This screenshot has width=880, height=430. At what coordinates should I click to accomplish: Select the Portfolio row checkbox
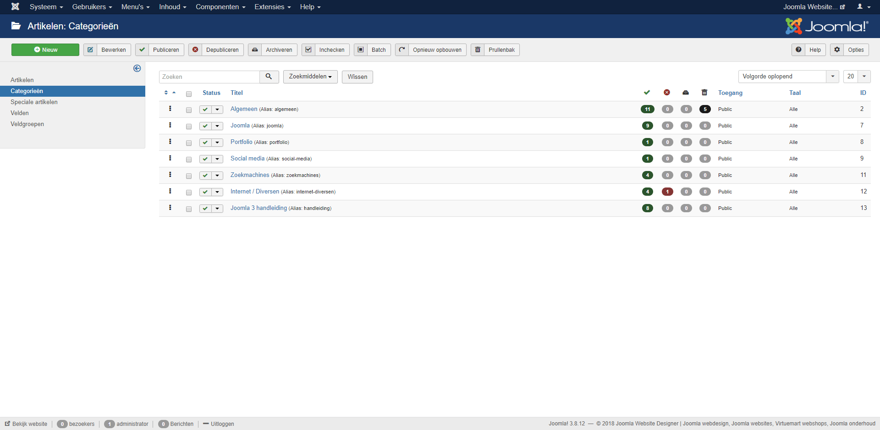pyautogui.click(x=189, y=143)
